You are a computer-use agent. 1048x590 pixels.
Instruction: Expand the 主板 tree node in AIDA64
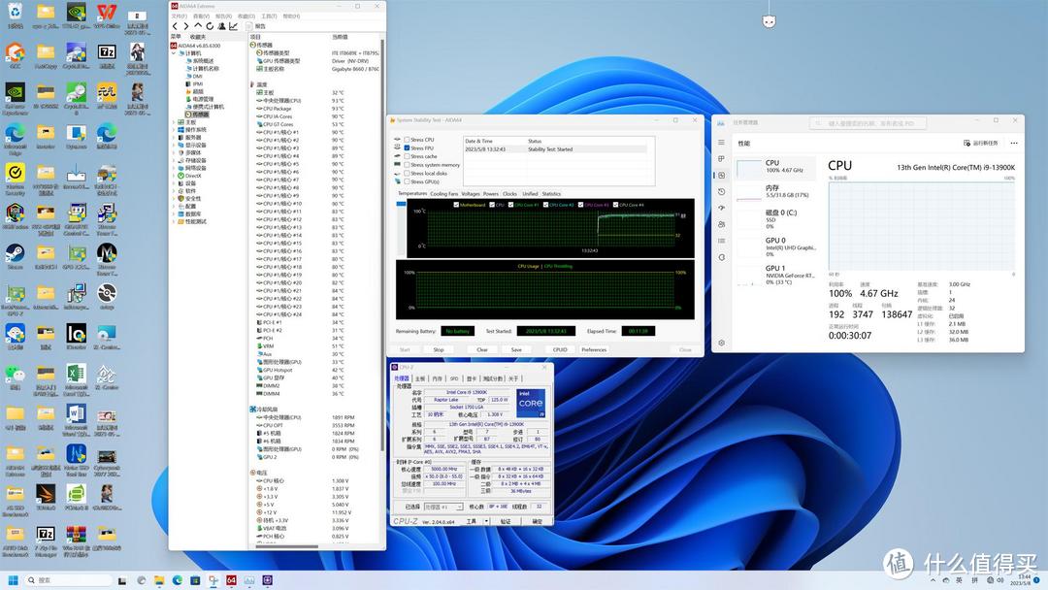(x=174, y=122)
